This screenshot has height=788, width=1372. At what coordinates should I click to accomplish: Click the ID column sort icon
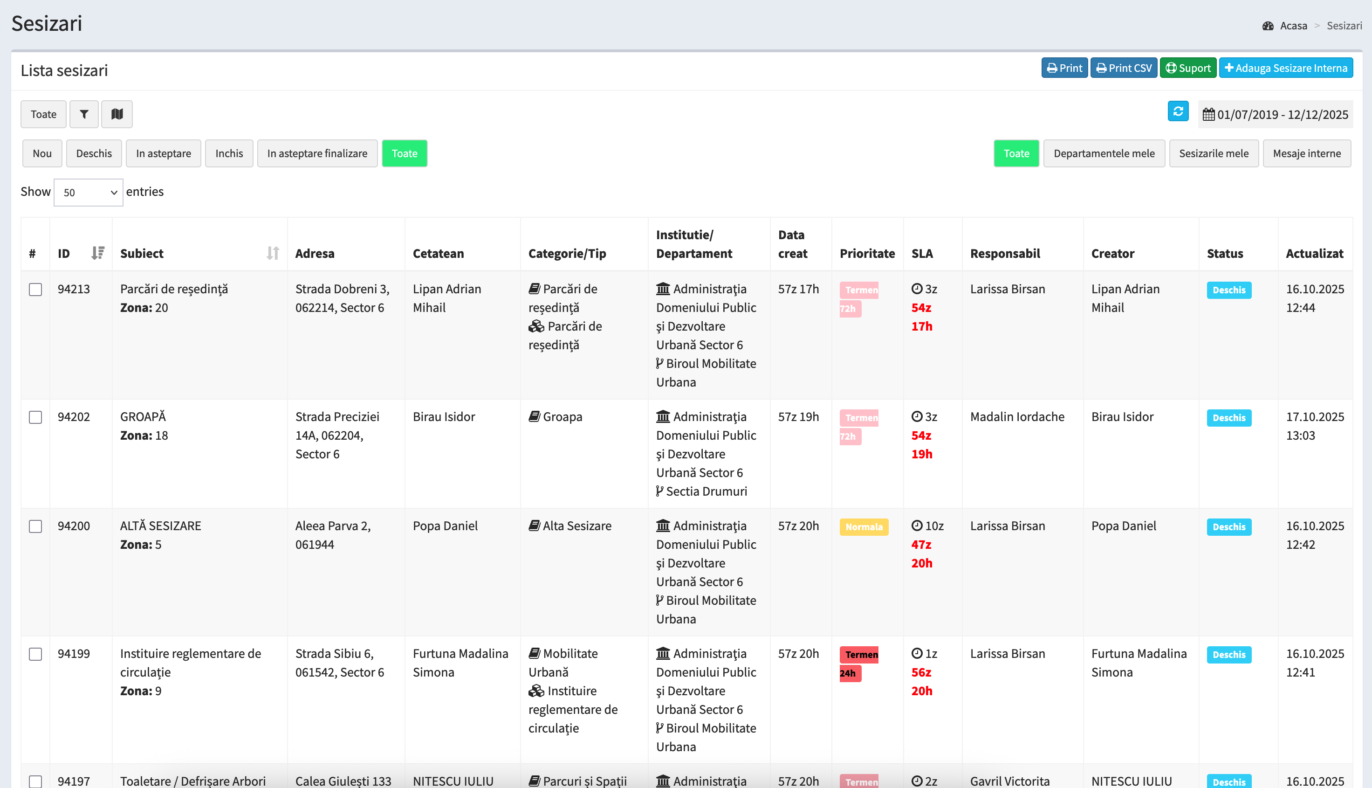point(97,253)
